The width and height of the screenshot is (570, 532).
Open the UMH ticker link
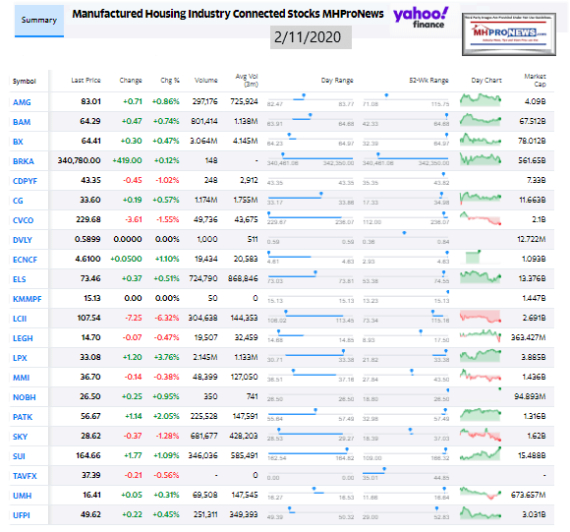tap(23, 496)
